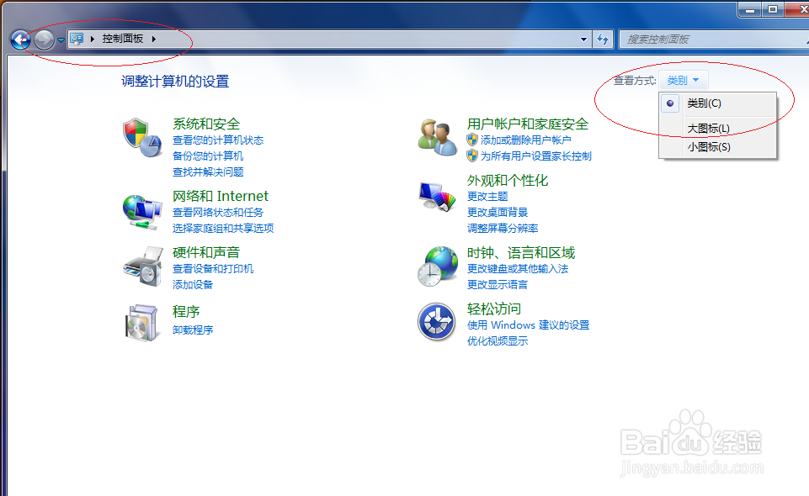
Task: Click the System and Security shield icon
Action: 142,138
